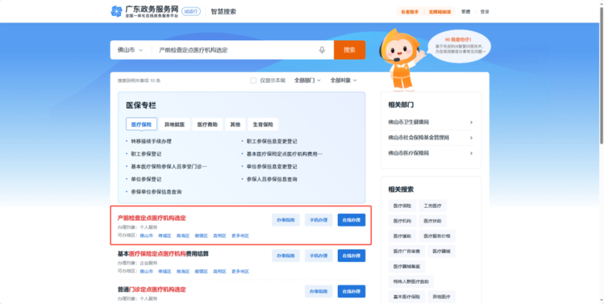Open the 职工参保登记 link
This screenshot has width=604, height=304.
(x=146, y=154)
